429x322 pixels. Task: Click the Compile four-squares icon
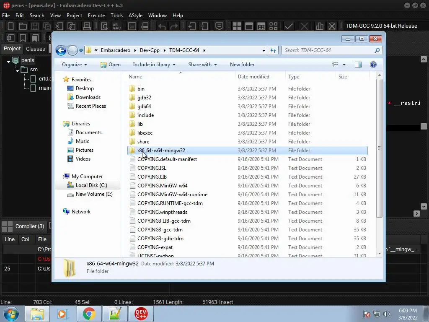coord(237,26)
